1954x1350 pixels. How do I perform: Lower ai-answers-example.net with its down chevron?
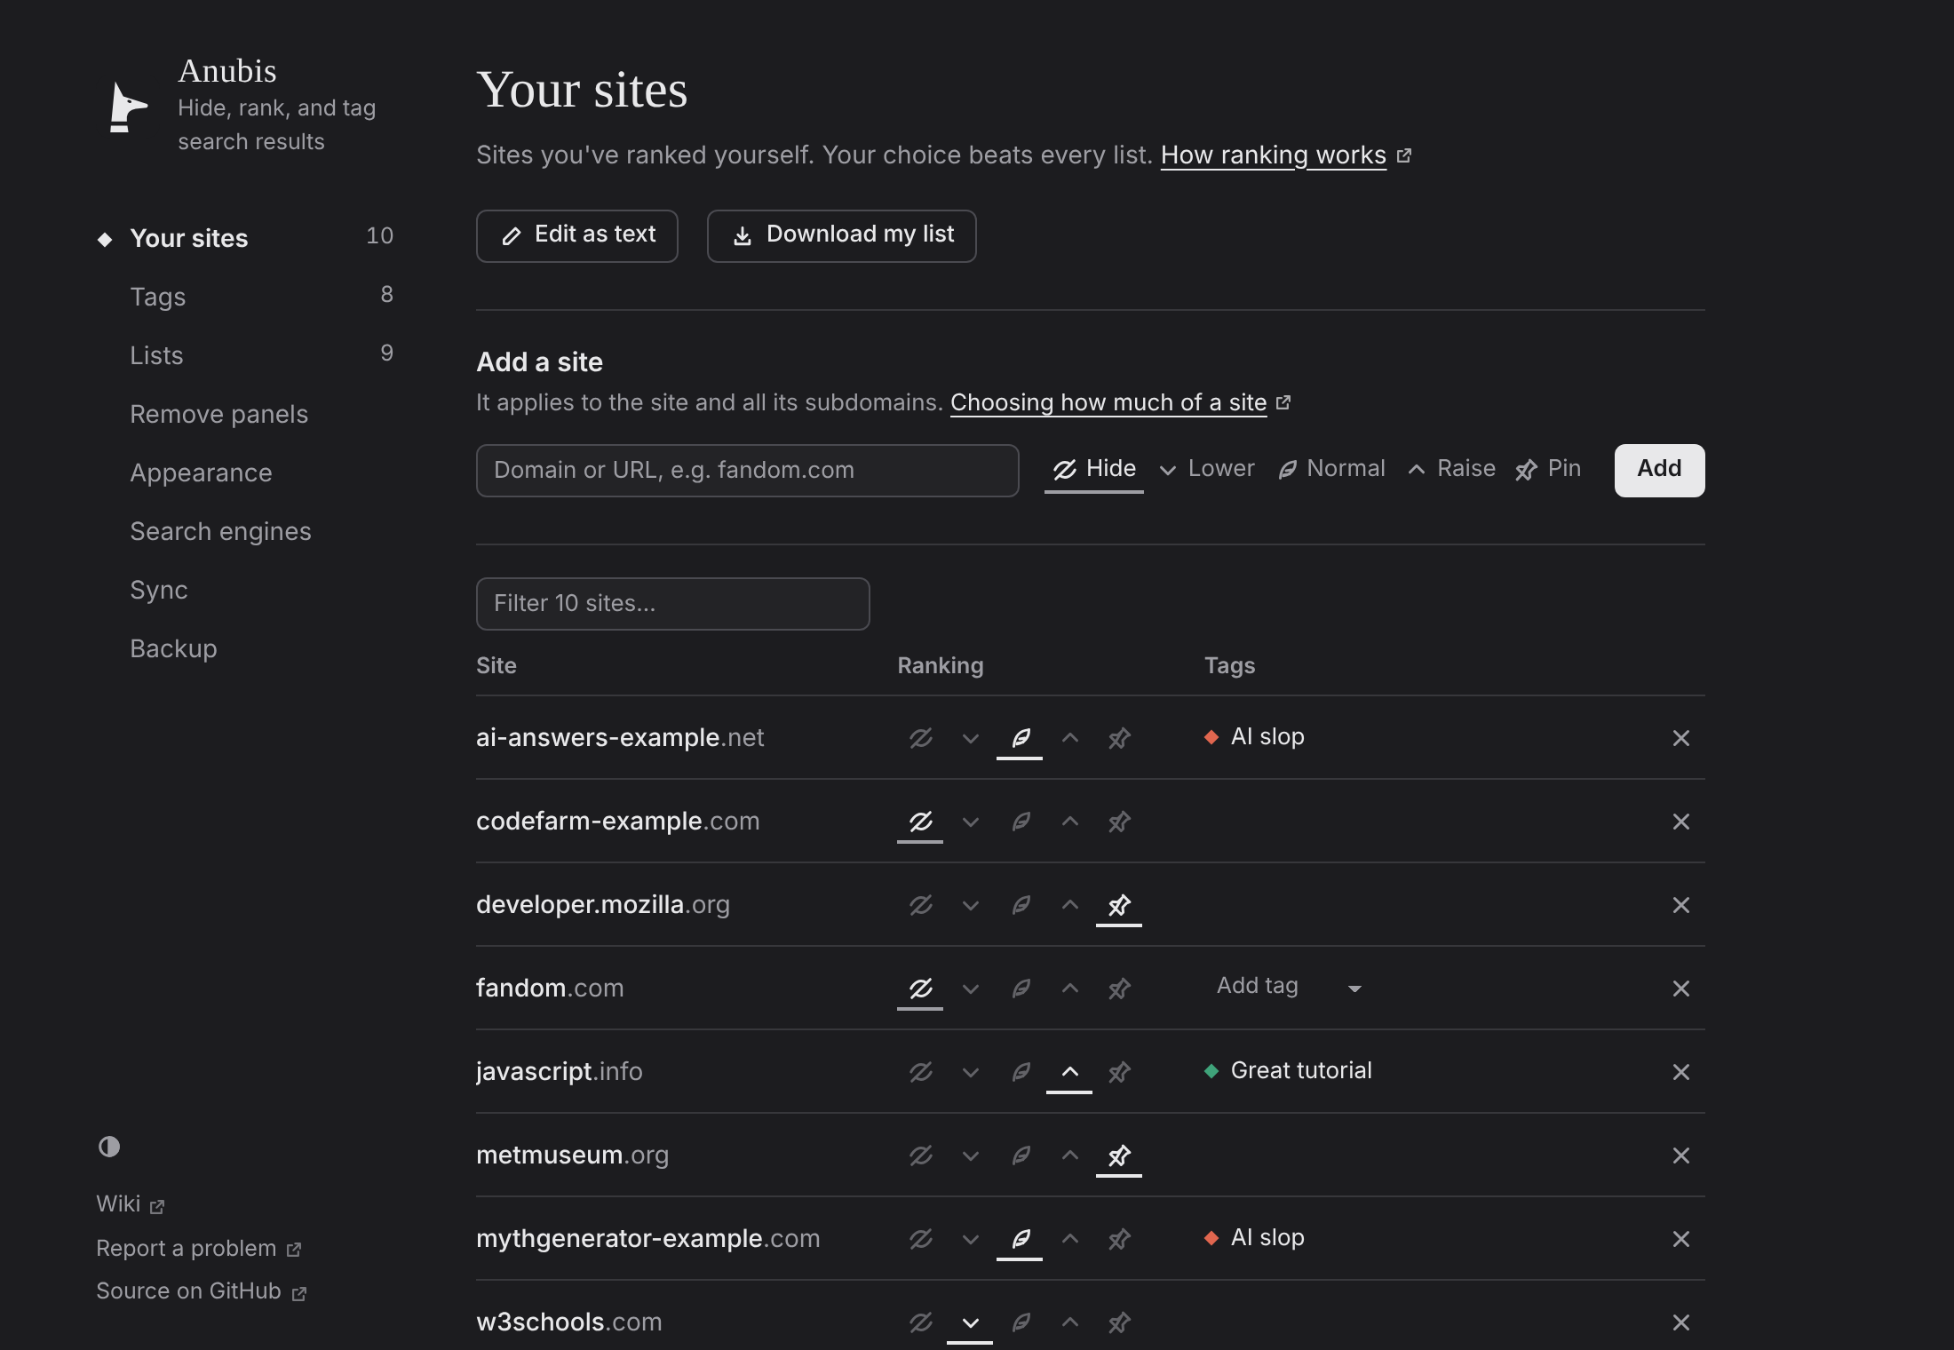[x=970, y=738]
